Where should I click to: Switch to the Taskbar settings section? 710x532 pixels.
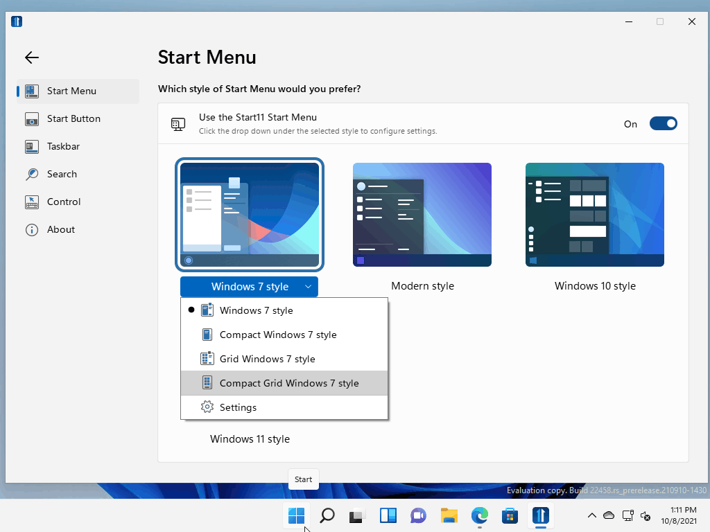(x=62, y=146)
